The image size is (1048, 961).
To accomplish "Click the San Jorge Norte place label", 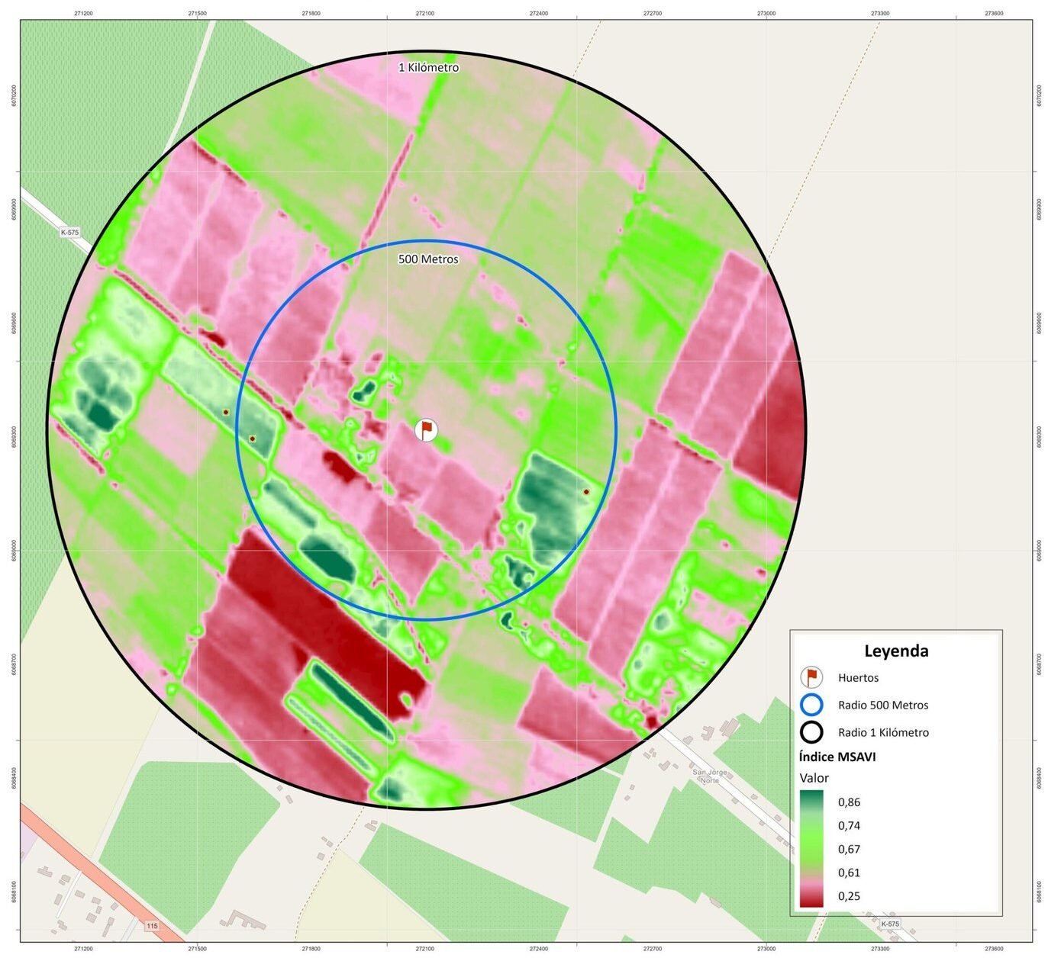I will pyautogui.click(x=709, y=776).
